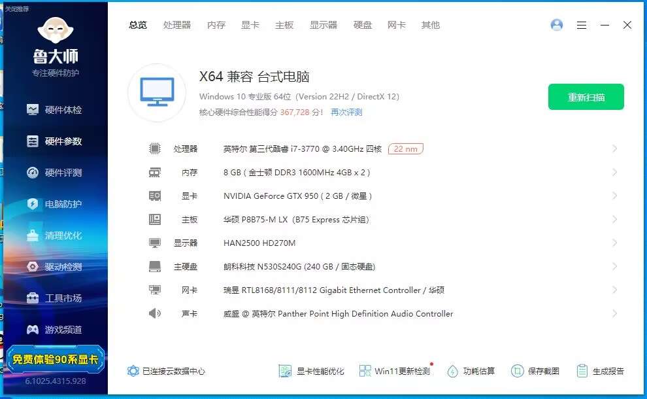The image size is (647, 399).
Task: Click the 再次评测 link
Action: pyautogui.click(x=346, y=113)
